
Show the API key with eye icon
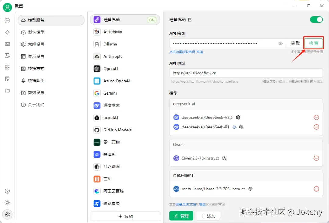tap(281, 43)
